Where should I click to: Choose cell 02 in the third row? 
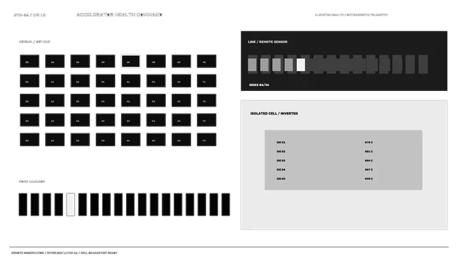click(x=29, y=100)
